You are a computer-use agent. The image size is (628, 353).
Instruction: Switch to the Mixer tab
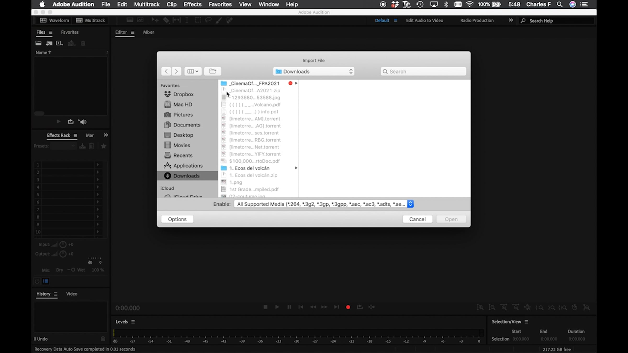(148, 32)
